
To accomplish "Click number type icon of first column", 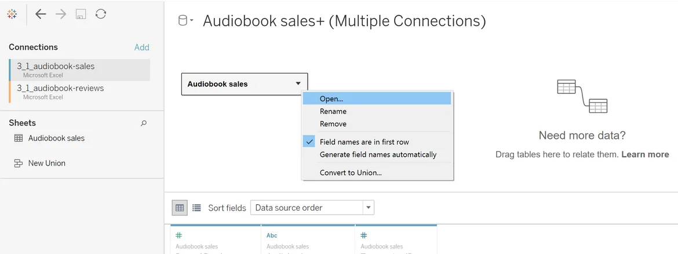I will pyautogui.click(x=178, y=235).
